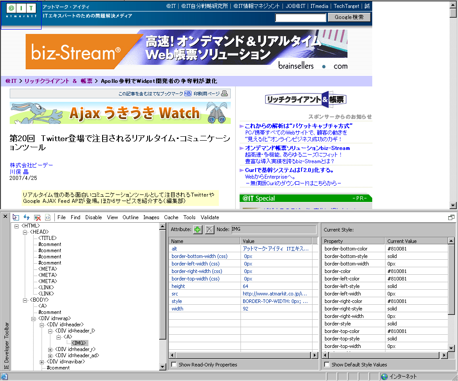The image size is (458, 381).
Task: Click the Google検索 search button
Action: point(349,17)
